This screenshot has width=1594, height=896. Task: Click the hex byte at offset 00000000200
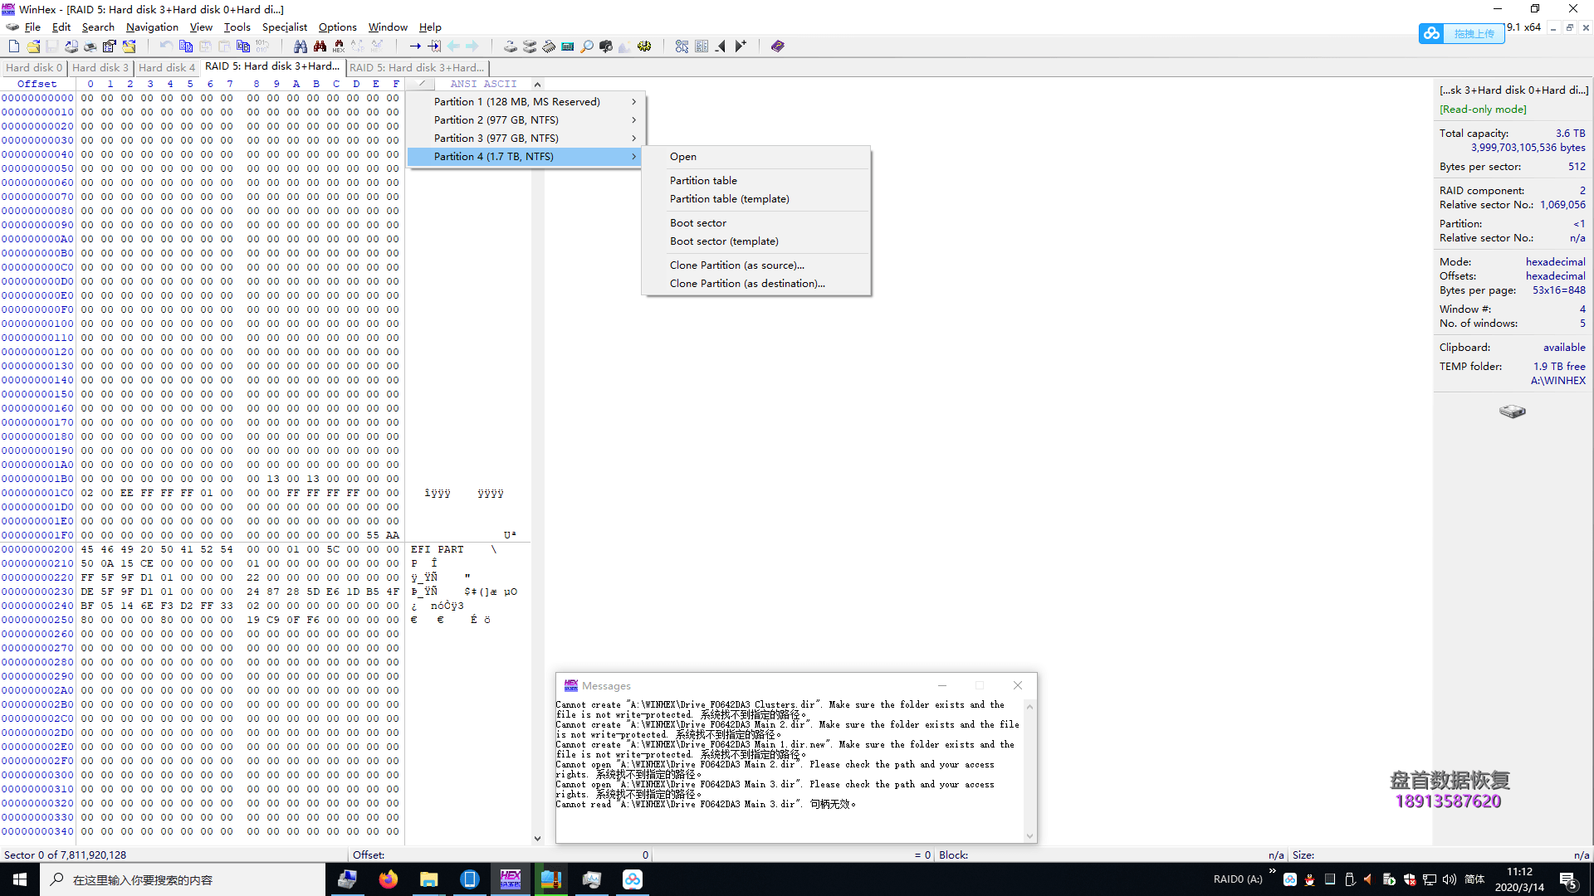(87, 549)
